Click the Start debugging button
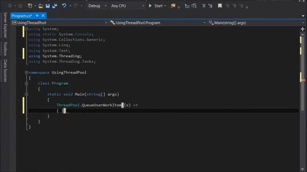 click(155, 6)
